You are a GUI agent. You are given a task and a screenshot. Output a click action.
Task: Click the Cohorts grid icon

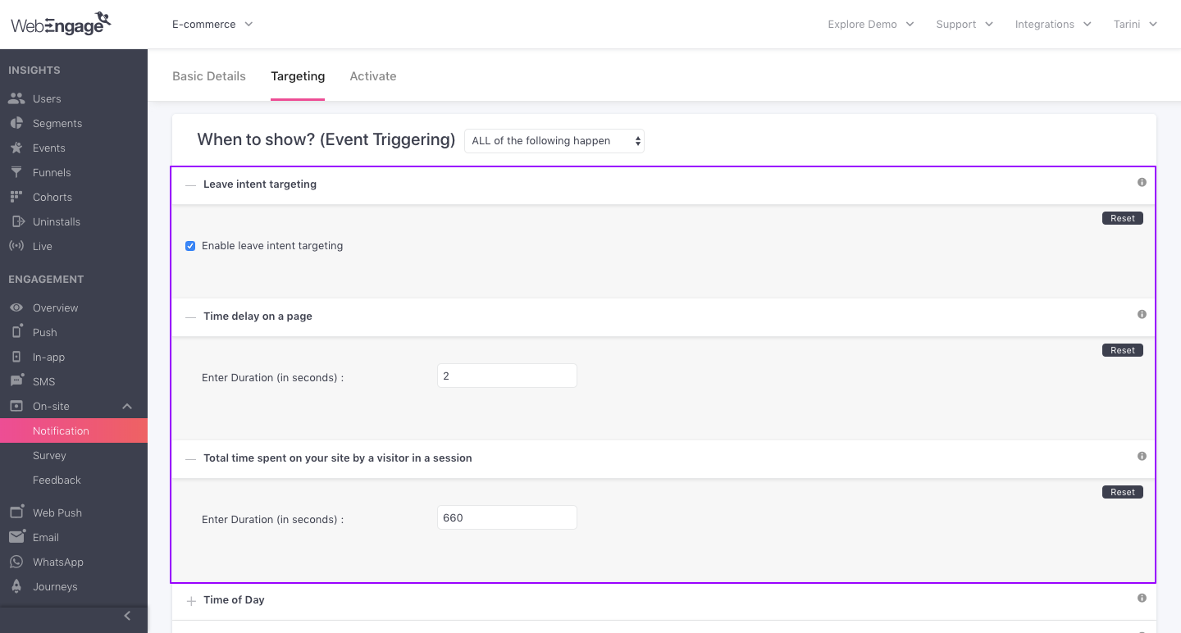pyautogui.click(x=16, y=197)
